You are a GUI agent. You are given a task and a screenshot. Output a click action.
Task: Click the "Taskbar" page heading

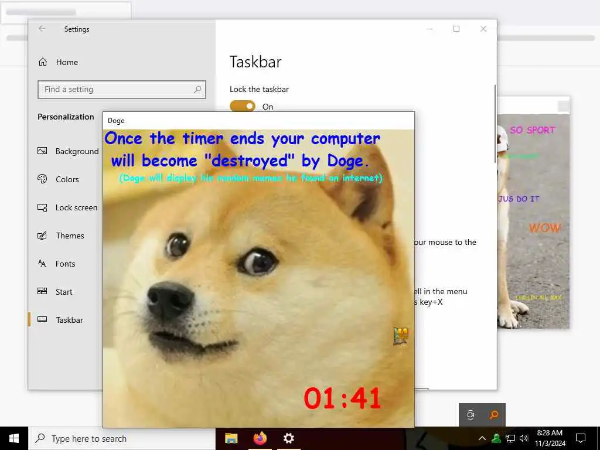pos(255,62)
